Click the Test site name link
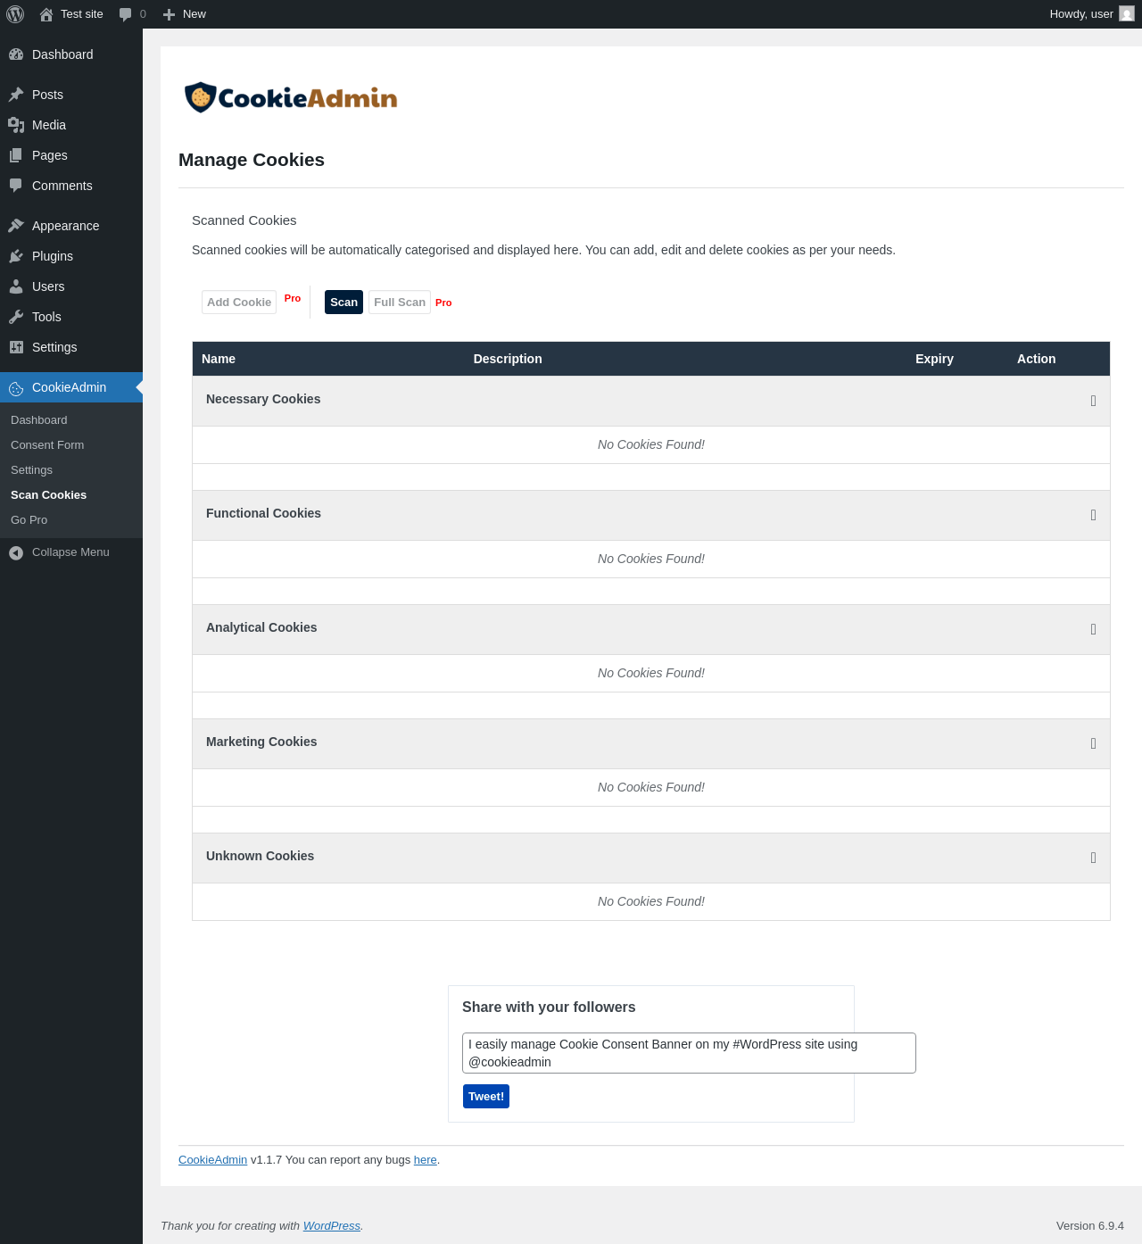The width and height of the screenshot is (1142, 1244). coord(82,14)
